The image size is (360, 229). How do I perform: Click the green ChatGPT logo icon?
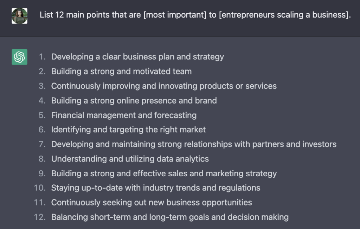pyautogui.click(x=20, y=57)
